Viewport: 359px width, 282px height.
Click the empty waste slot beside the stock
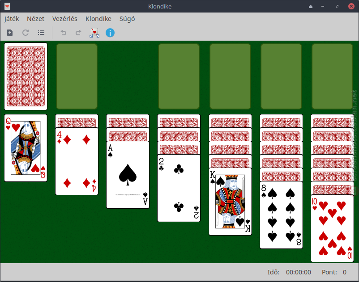click(x=77, y=76)
